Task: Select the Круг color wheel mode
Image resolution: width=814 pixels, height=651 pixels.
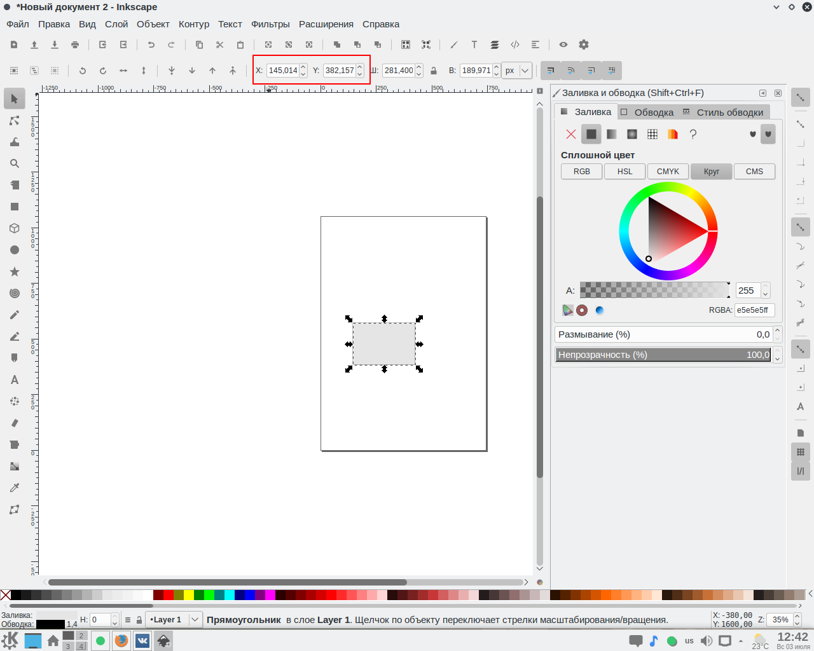Action: pos(712,172)
